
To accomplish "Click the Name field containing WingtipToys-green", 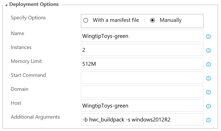I will pos(142,36).
